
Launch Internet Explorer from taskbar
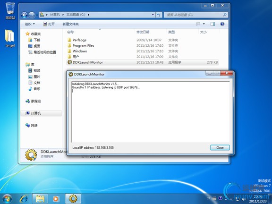(x=24, y=199)
